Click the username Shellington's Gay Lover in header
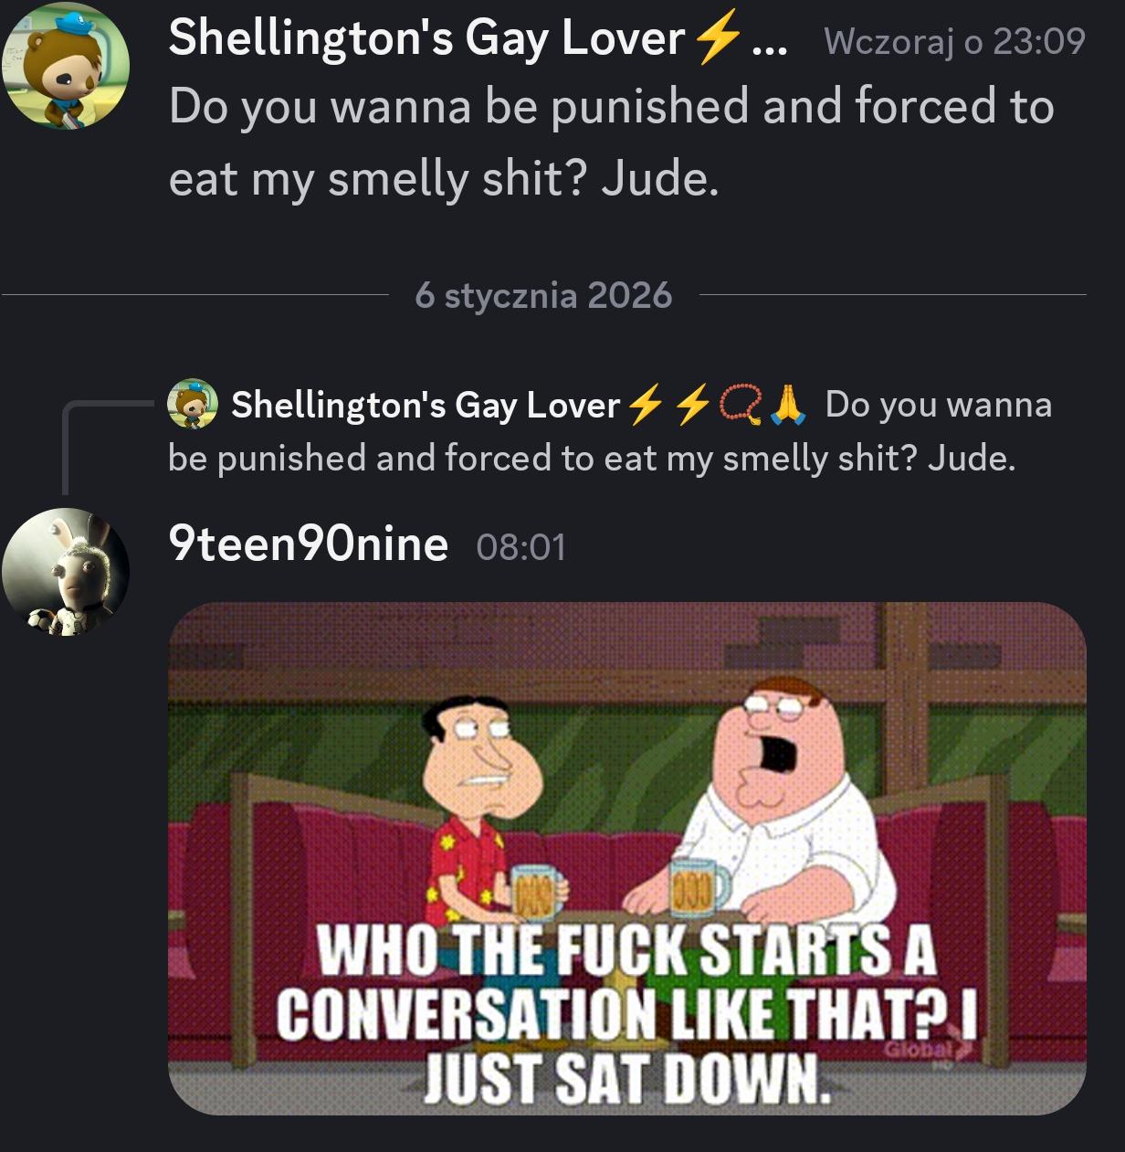 (x=426, y=38)
